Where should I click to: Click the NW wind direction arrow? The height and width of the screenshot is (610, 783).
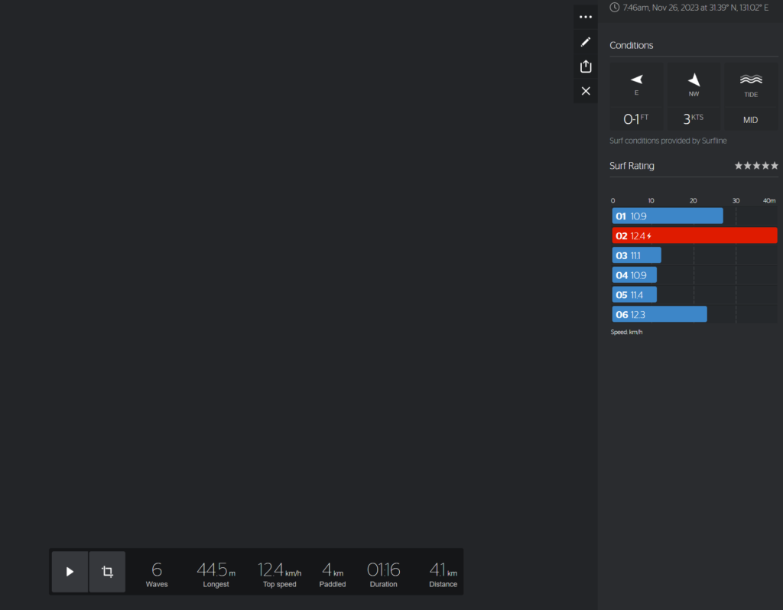pyautogui.click(x=694, y=79)
